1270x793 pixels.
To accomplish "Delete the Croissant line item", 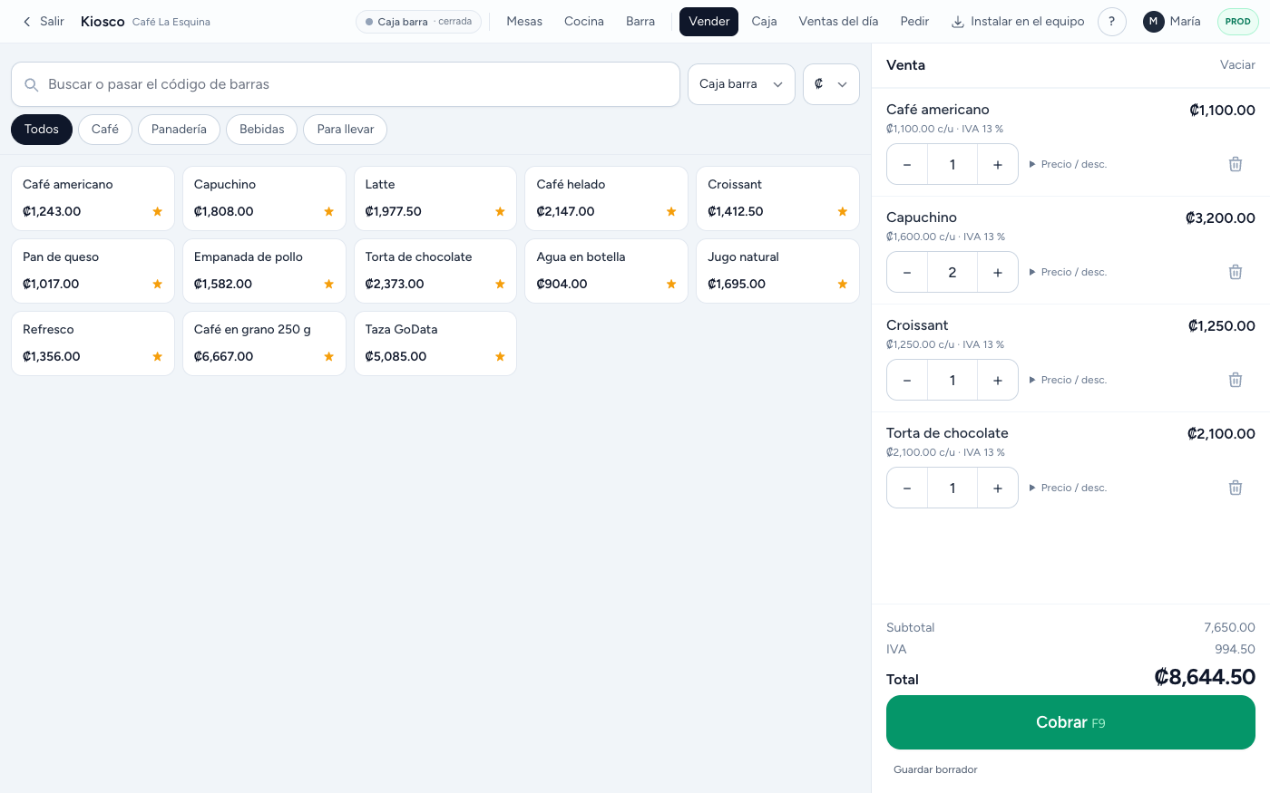I will [1235, 380].
